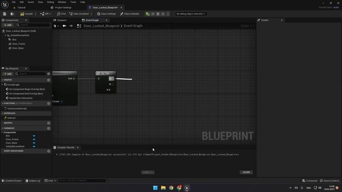Viewport: 342px width, 192px height.
Task: Close the Components panel tab
Action: click(26, 20)
